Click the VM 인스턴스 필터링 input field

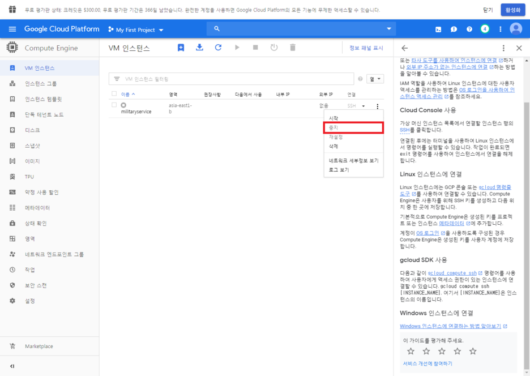(x=231, y=79)
